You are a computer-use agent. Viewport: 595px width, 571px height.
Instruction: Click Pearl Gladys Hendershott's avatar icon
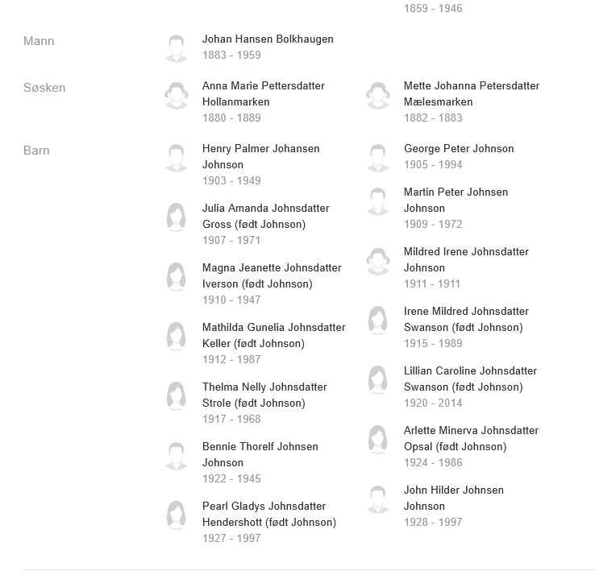[177, 515]
